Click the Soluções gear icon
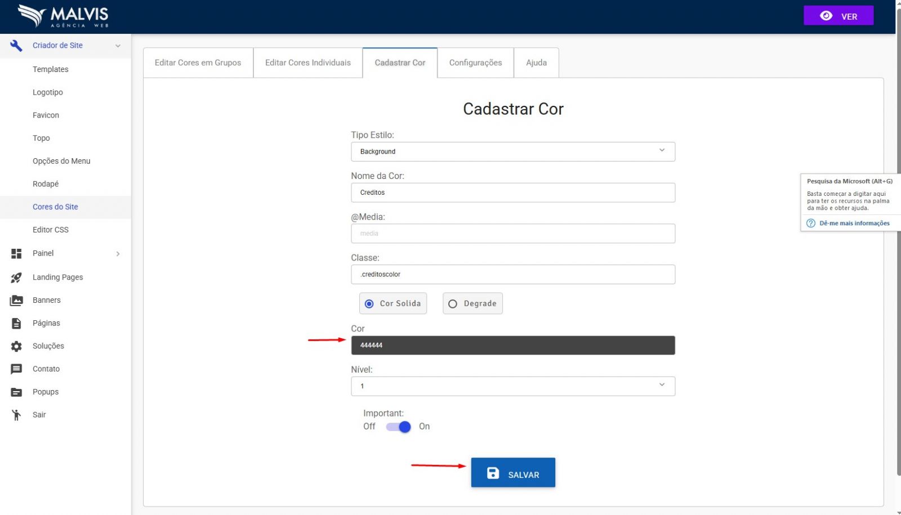This screenshot has width=901, height=515. 16,346
